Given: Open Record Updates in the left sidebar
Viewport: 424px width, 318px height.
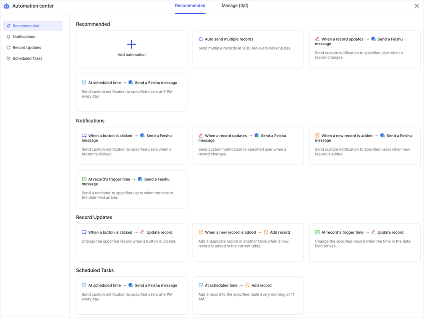Looking at the screenshot, I should [27, 48].
